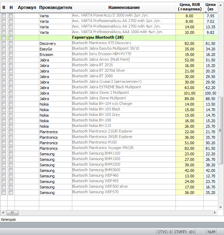Select Bluetooth Jabra Cruiser2 (автокомплект) name
This screenshot has width=224, height=235.
[107, 82]
